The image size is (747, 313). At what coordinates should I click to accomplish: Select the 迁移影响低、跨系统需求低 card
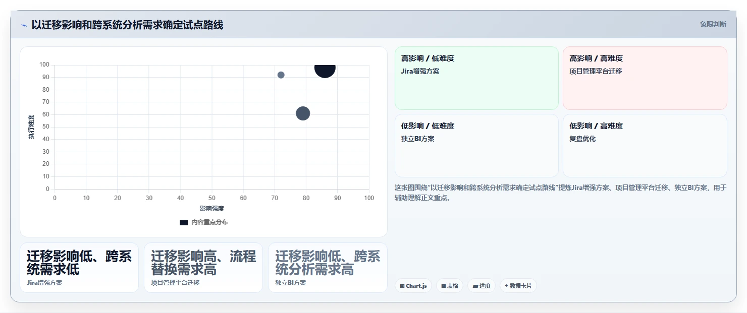[x=79, y=268]
